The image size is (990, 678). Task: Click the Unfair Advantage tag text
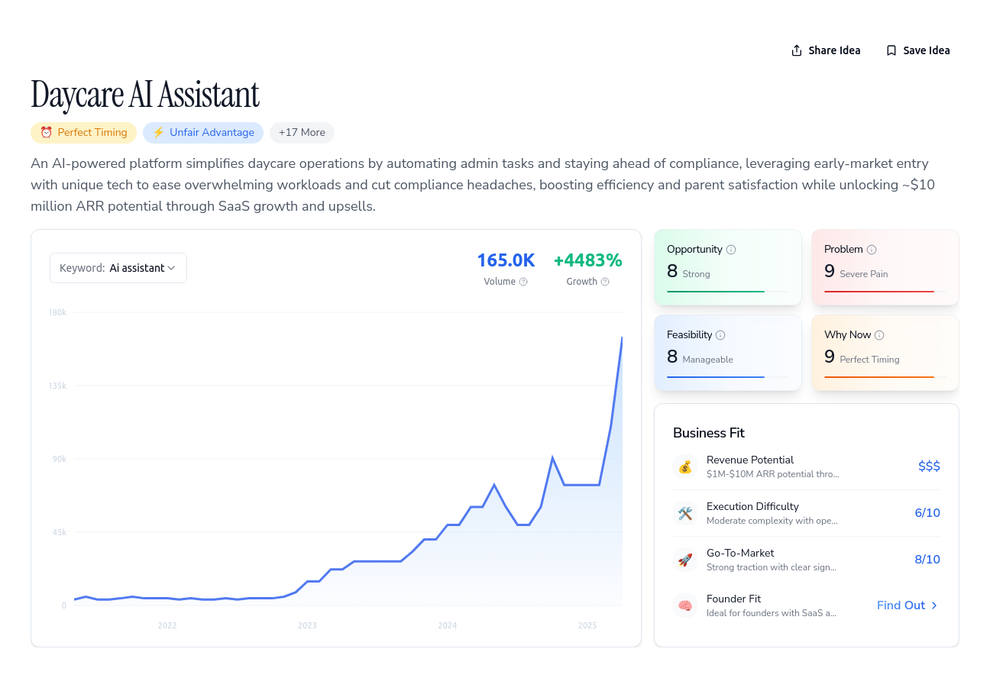click(x=212, y=132)
